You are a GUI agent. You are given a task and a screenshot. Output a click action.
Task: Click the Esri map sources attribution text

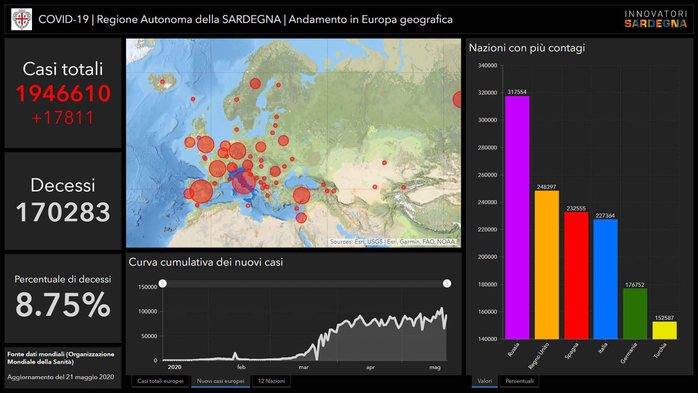(392, 242)
